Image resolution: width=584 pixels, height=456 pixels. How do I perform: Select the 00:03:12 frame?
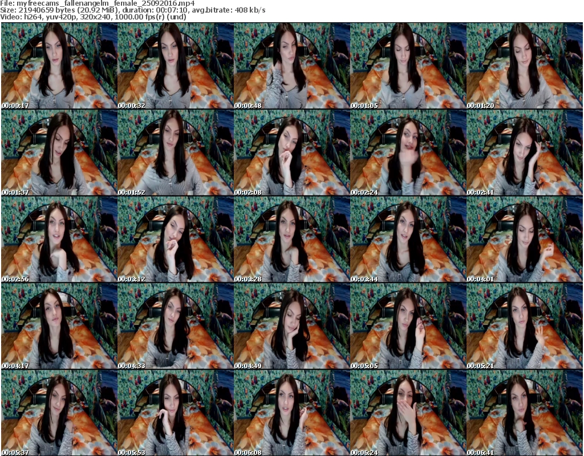click(x=175, y=240)
